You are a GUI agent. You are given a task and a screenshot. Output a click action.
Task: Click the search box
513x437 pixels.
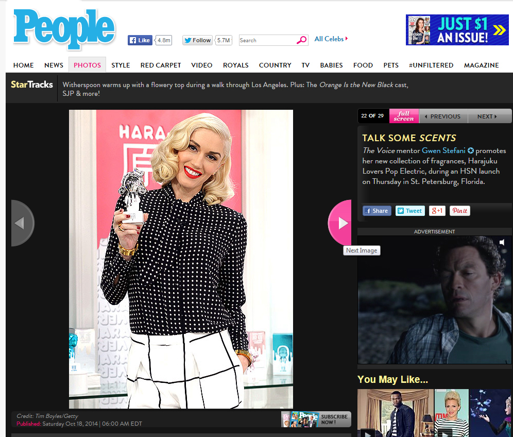(x=267, y=40)
